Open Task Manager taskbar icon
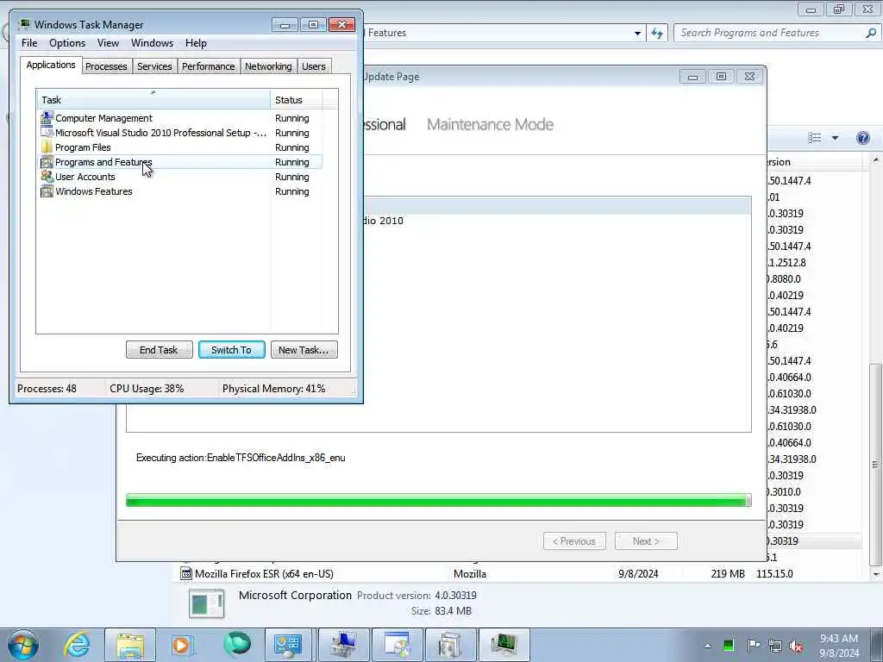 504,645
